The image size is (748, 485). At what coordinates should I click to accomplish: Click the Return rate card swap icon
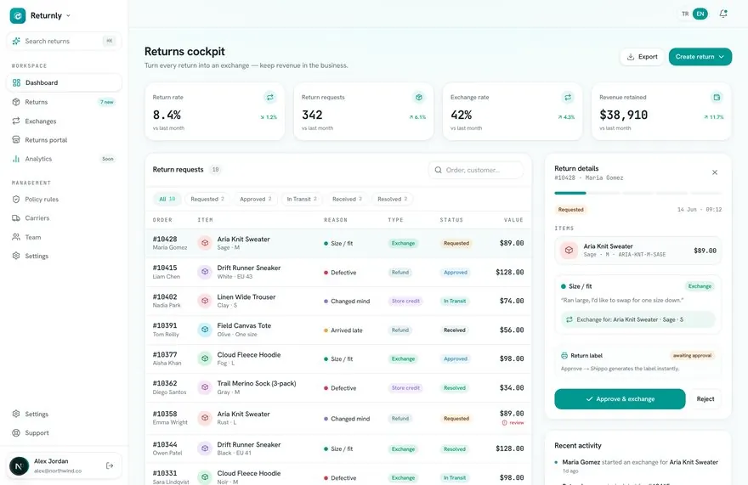270,98
